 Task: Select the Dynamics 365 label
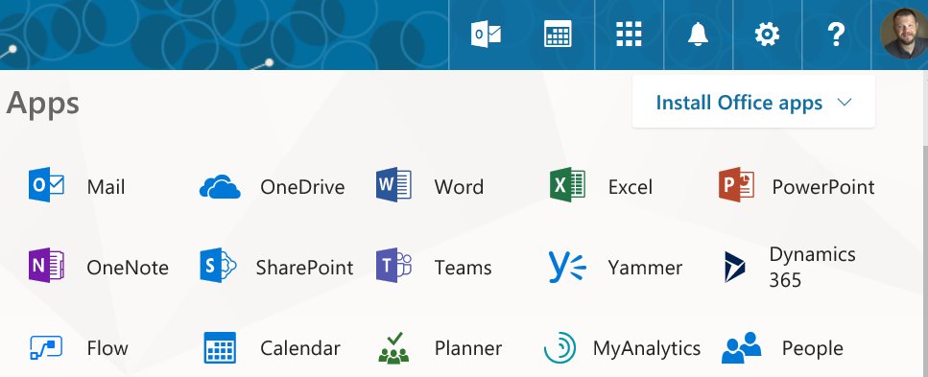pyautogui.click(x=812, y=267)
